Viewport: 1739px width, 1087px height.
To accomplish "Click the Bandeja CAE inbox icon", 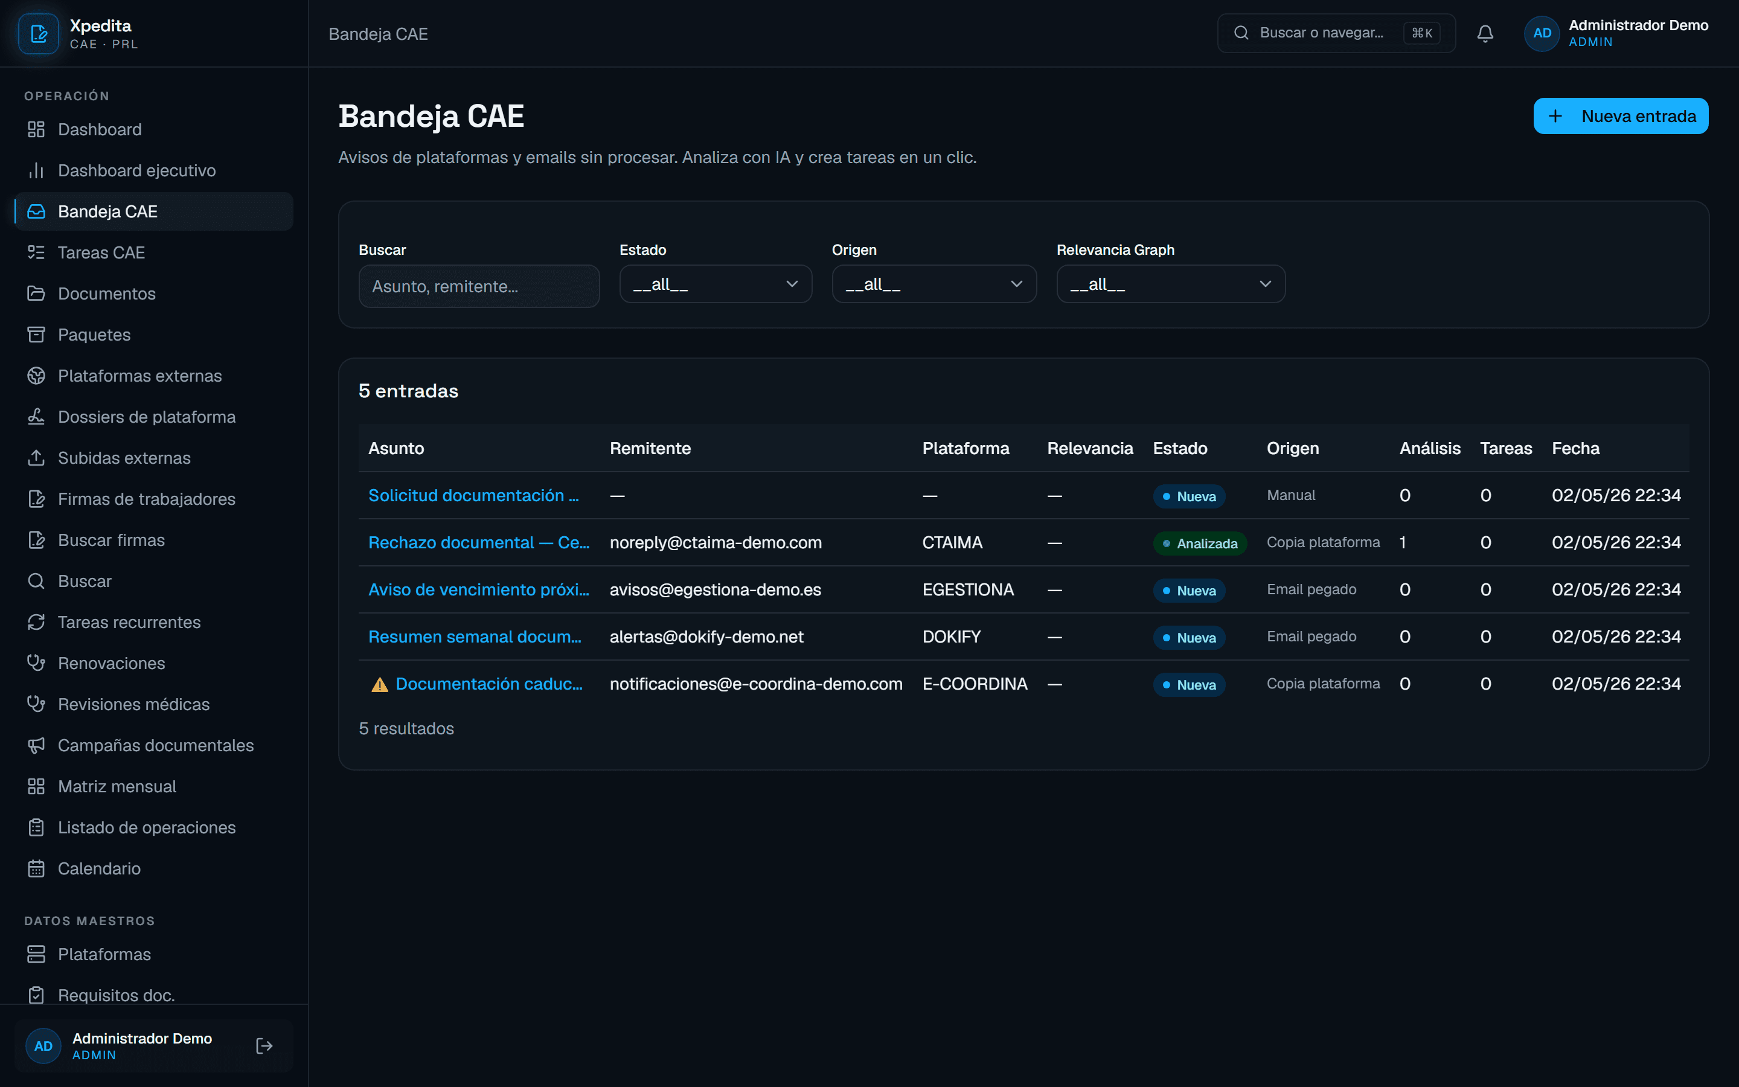I will (36, 211).
